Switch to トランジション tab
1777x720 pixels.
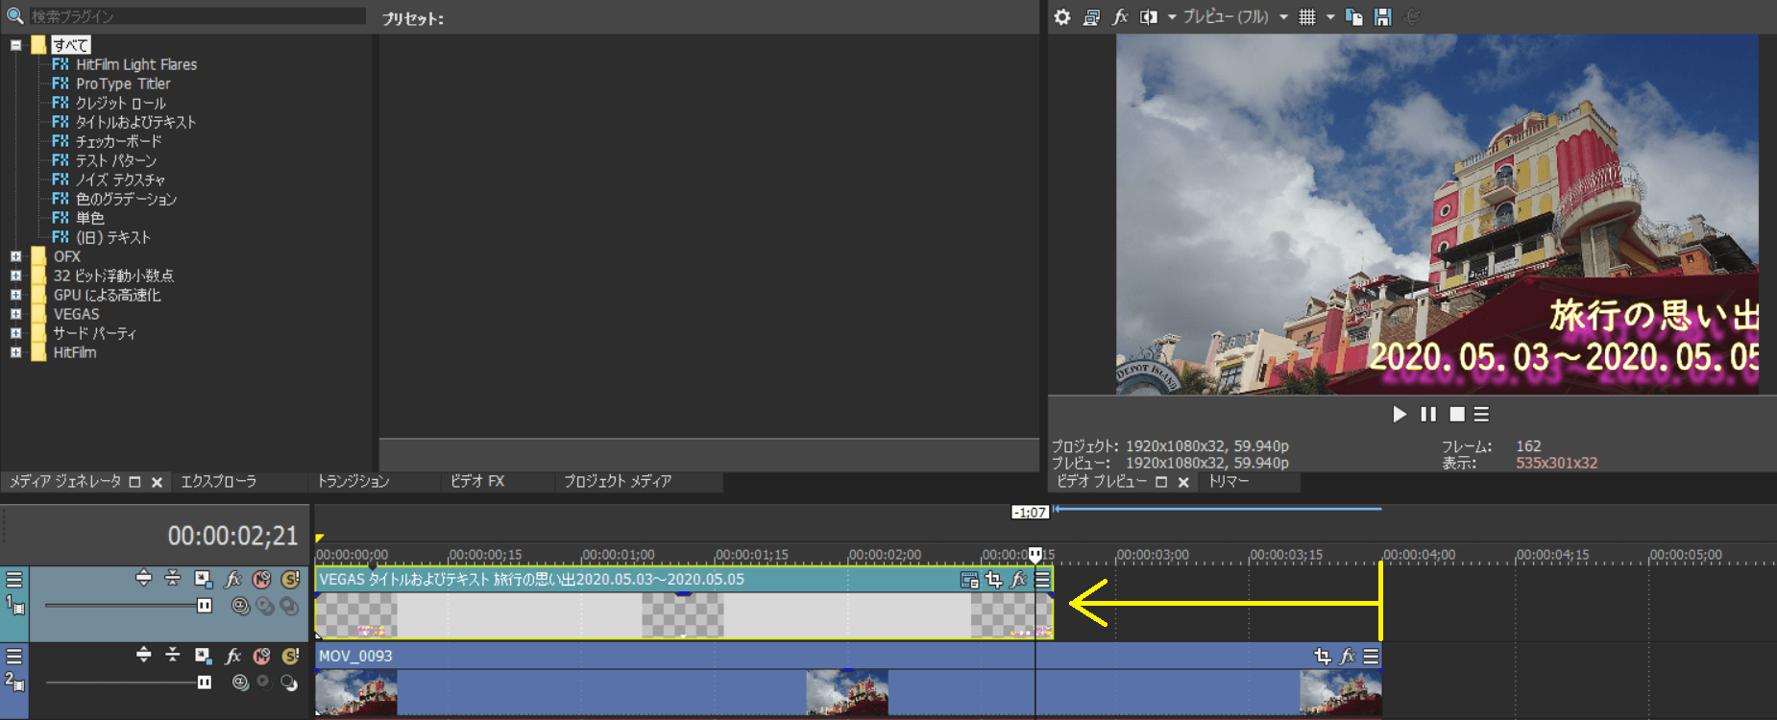(x=353, y=481)
